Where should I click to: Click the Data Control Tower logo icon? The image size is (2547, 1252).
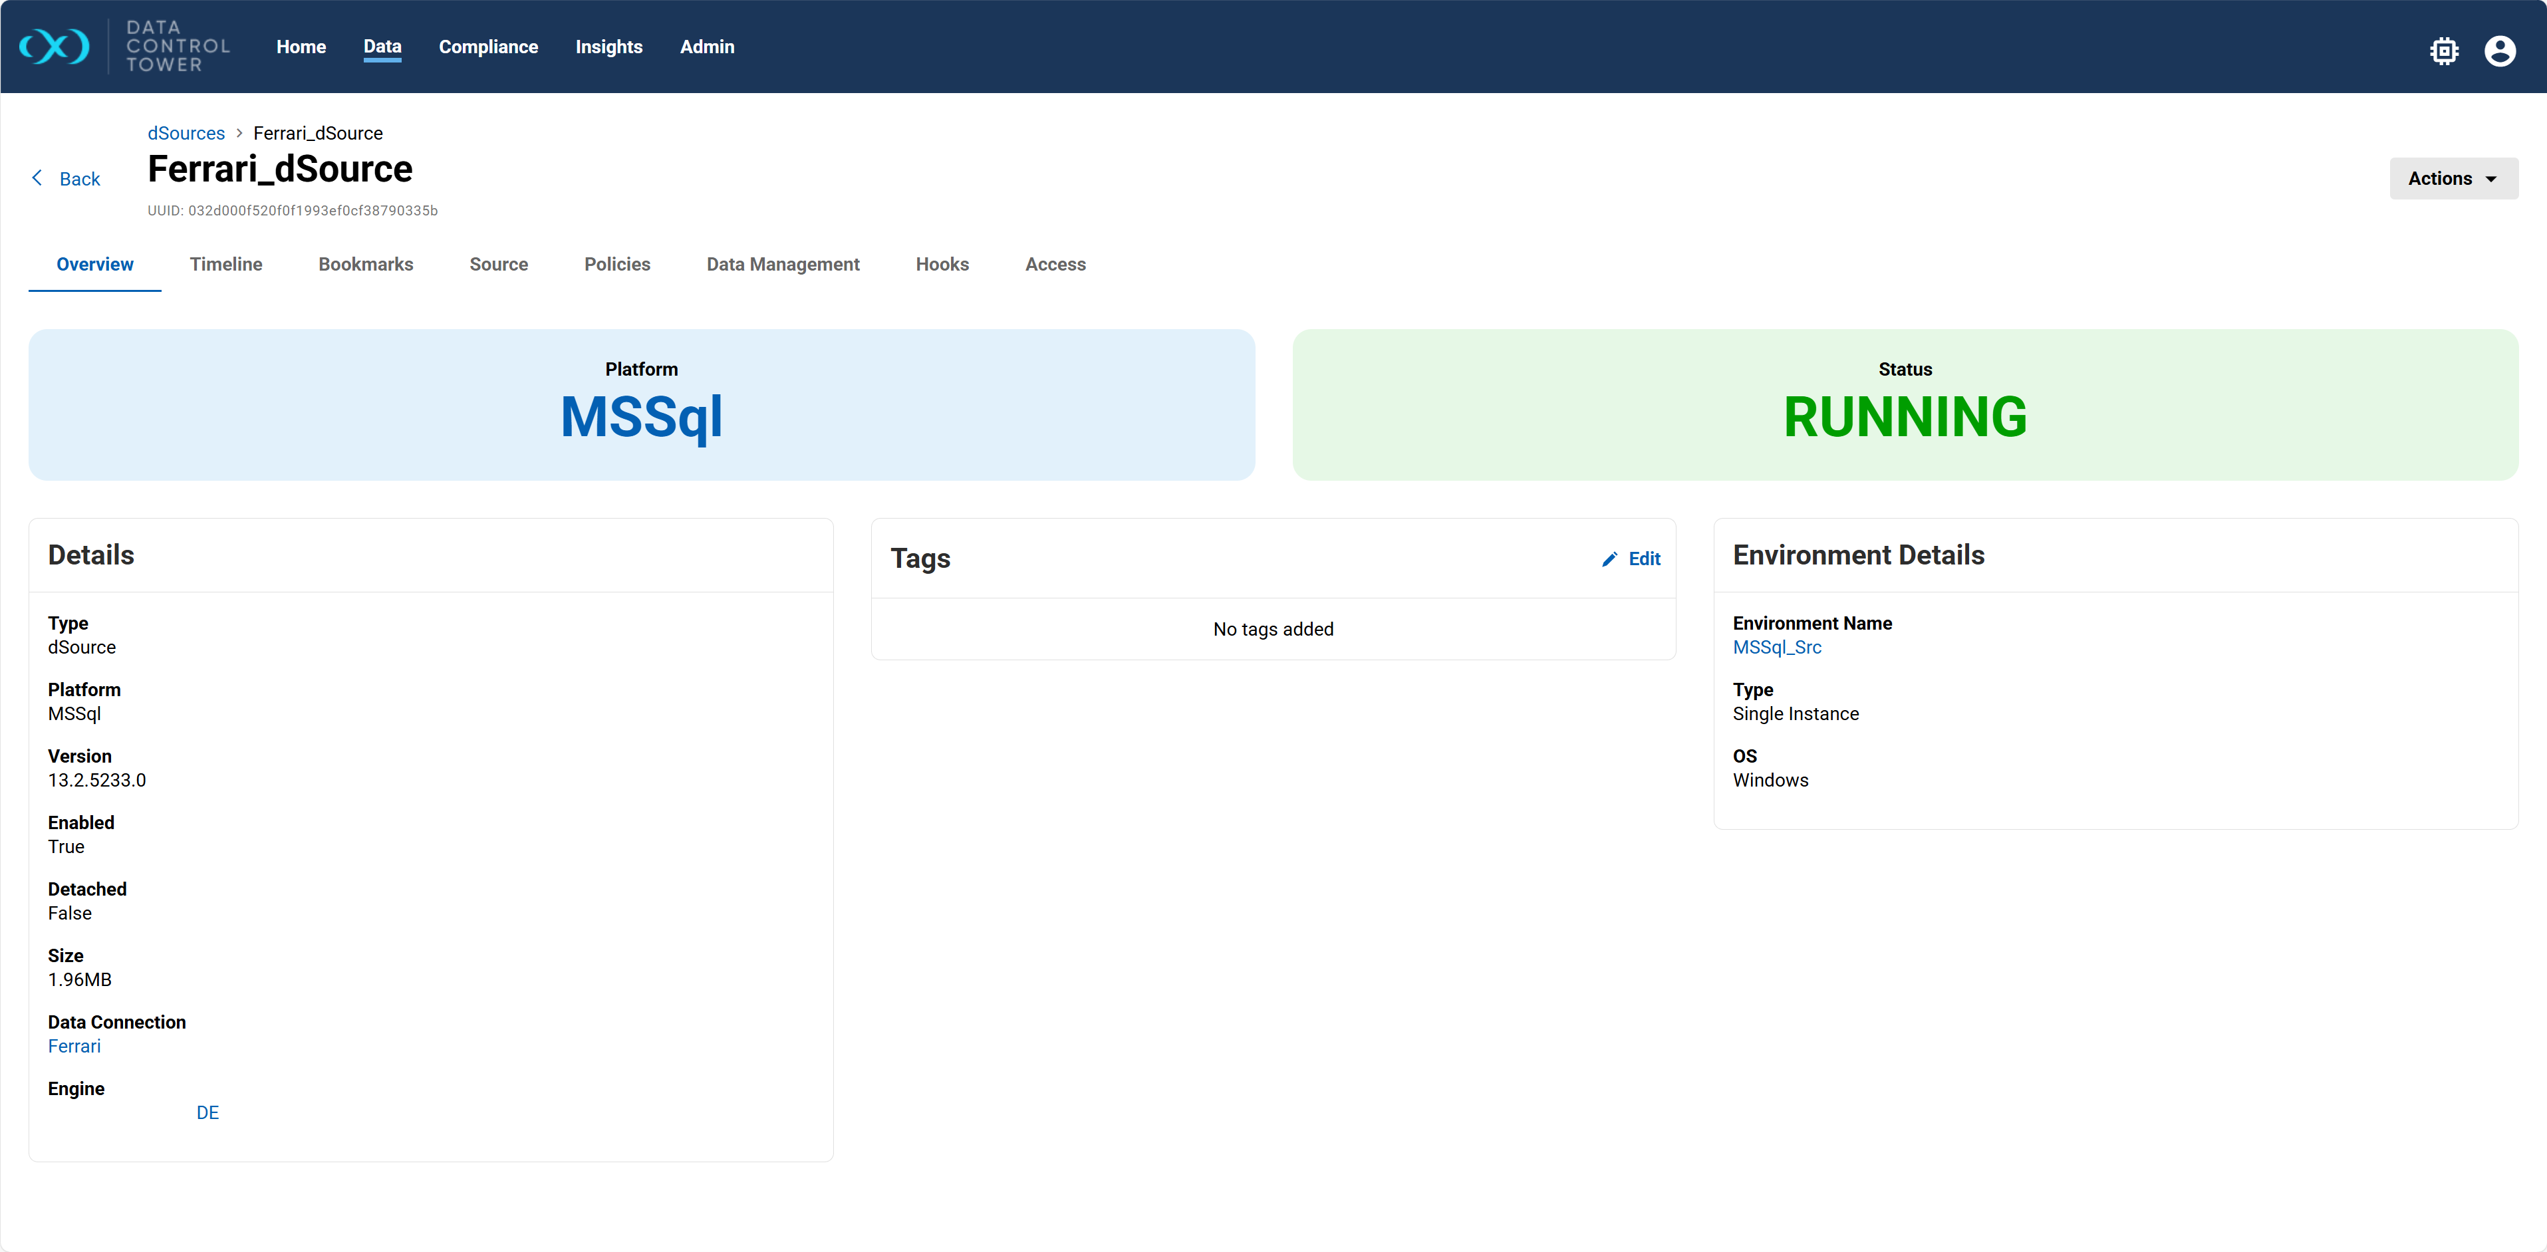tap(55, 47)
